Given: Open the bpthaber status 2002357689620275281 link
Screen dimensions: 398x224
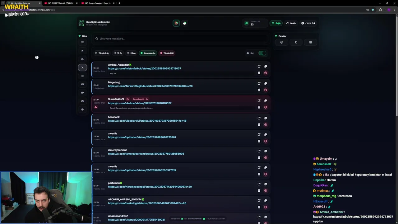Looking at the screenshot, I should tap(142, 137).
